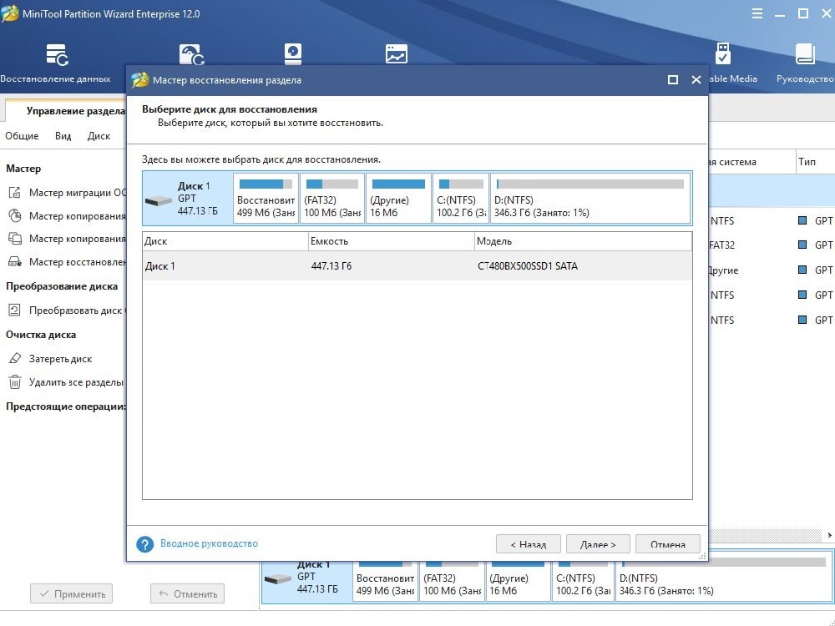Select the C:(NTFS) partition block in dialog
Screen dimensions: 835x626
(x=461, y=199)
